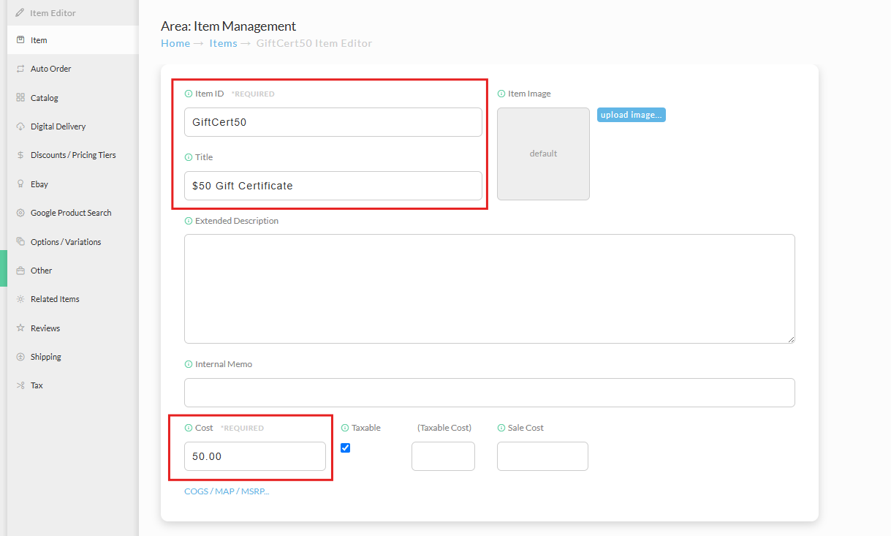This screenshot has width=891, height=536.
Task: Open Options / Variations section
Action: click(73, 242)
